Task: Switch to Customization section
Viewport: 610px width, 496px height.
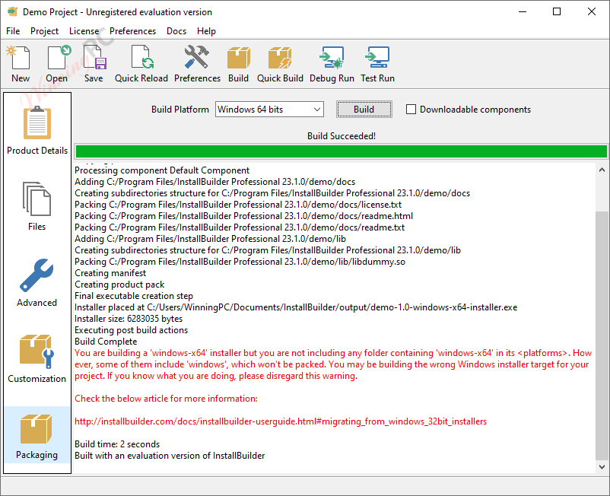Action: [37, 358]
